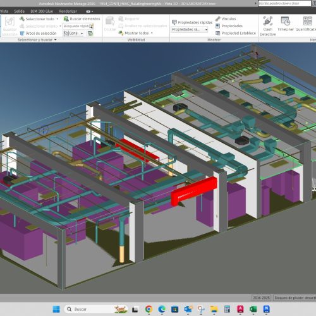This screenshot has height=316, width=316.
Task: Click the red duct element in model
Action: point(194,190)
